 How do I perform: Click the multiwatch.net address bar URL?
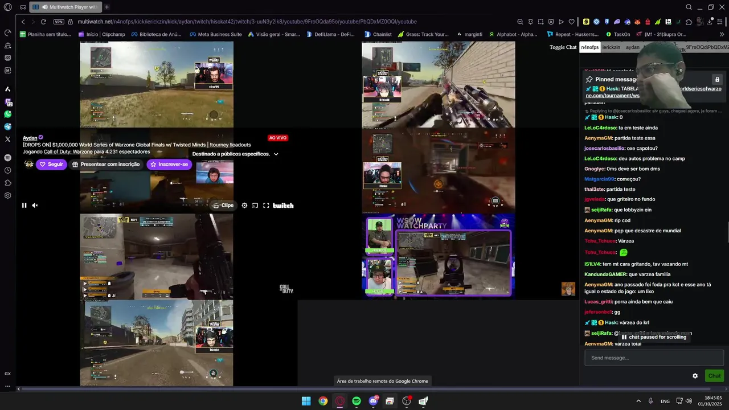(x=247, y=22)
